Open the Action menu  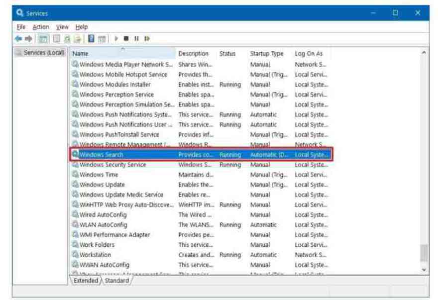tap(41, 27)
